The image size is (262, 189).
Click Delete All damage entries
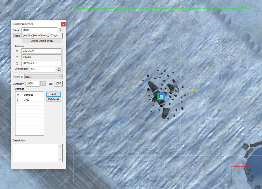click(x=53, y=99)
